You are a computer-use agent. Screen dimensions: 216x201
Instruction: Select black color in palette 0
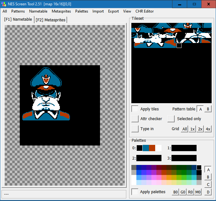(140, 148)
